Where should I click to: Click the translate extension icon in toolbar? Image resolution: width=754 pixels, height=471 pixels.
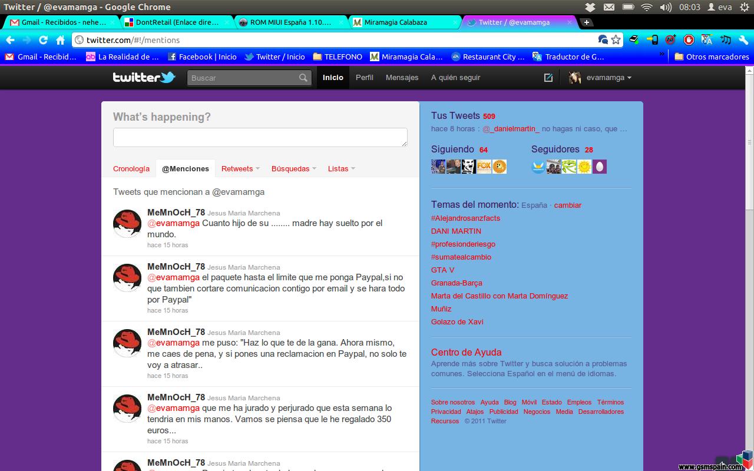(707, 40)
